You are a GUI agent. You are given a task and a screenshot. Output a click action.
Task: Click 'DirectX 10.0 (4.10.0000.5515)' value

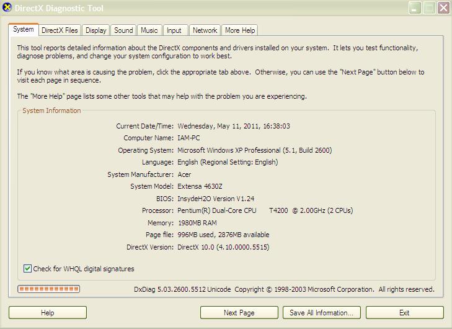(x=223, y=247)
